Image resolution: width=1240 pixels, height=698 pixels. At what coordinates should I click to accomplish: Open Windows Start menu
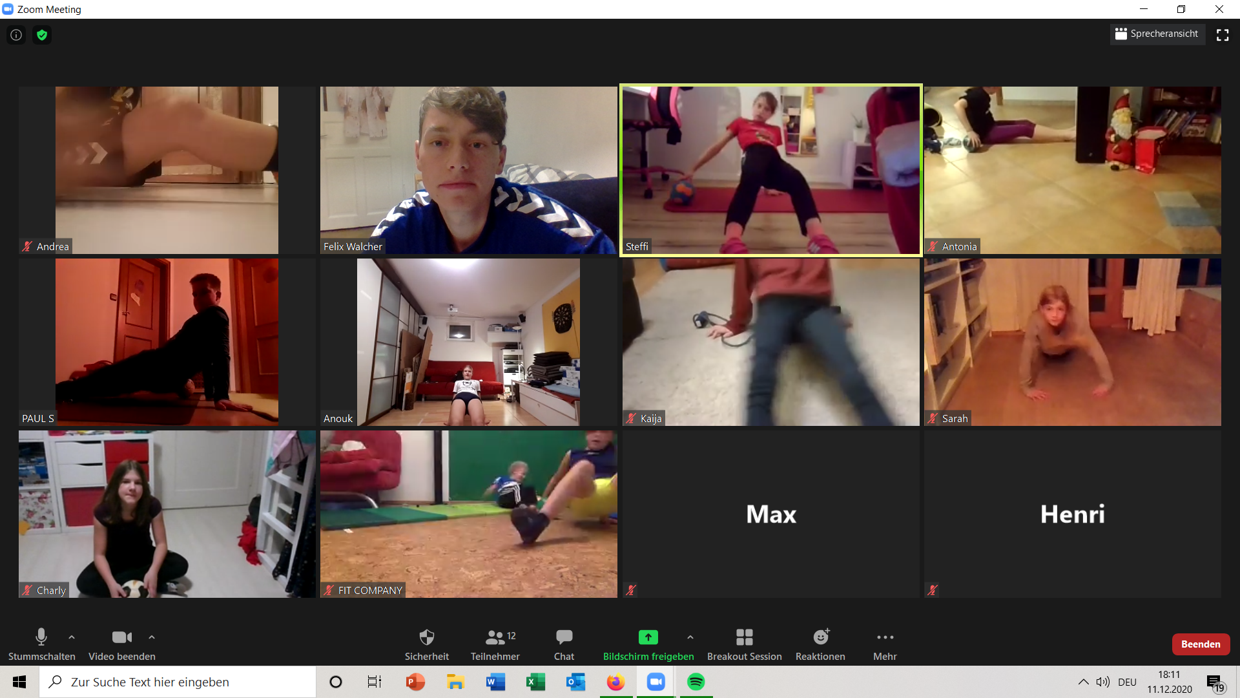click(x=19, y=682)
